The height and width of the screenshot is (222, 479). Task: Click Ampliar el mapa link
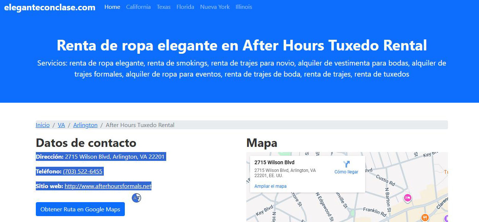point(270,186)
